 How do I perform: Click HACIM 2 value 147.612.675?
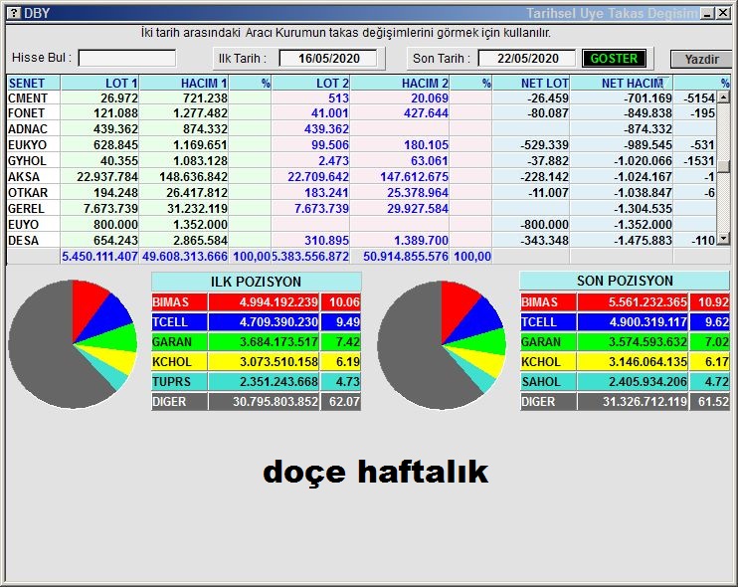pos(414,177)
